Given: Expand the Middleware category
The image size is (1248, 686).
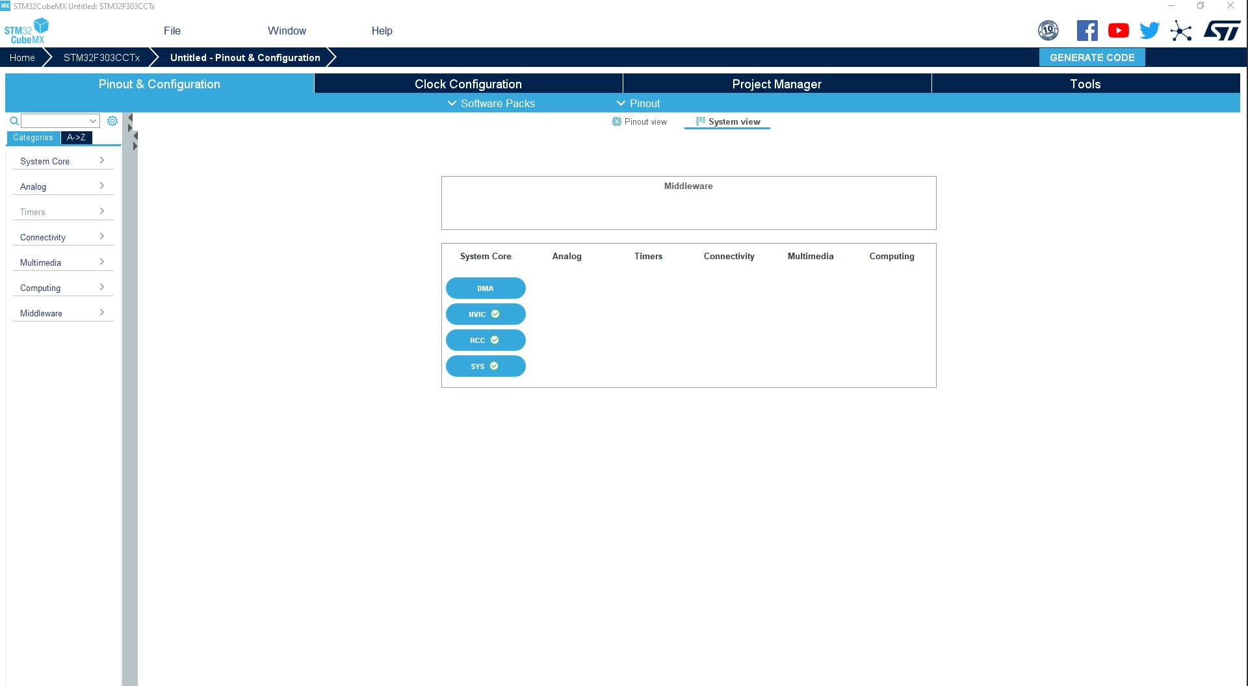Looking at the screenshot, I should click(x=62, y=313).
